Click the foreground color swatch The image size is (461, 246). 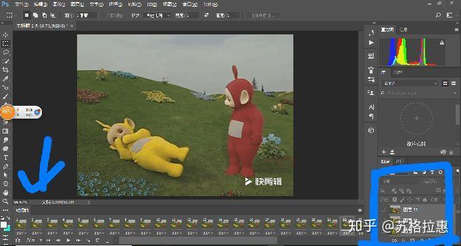pyautogui.click(x=3, y=225)
